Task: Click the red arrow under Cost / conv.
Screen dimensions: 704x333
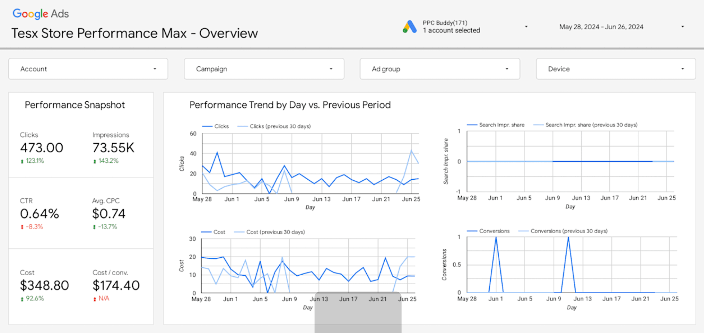Action: (95, 299)
